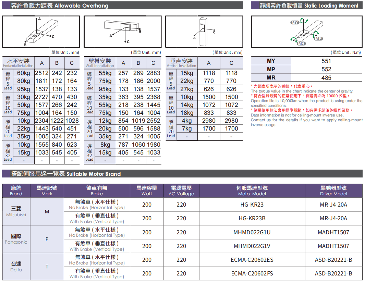Click the Horizontal Installation table header
This screenshot has width=365, height=283.
(x=19, y=63)
